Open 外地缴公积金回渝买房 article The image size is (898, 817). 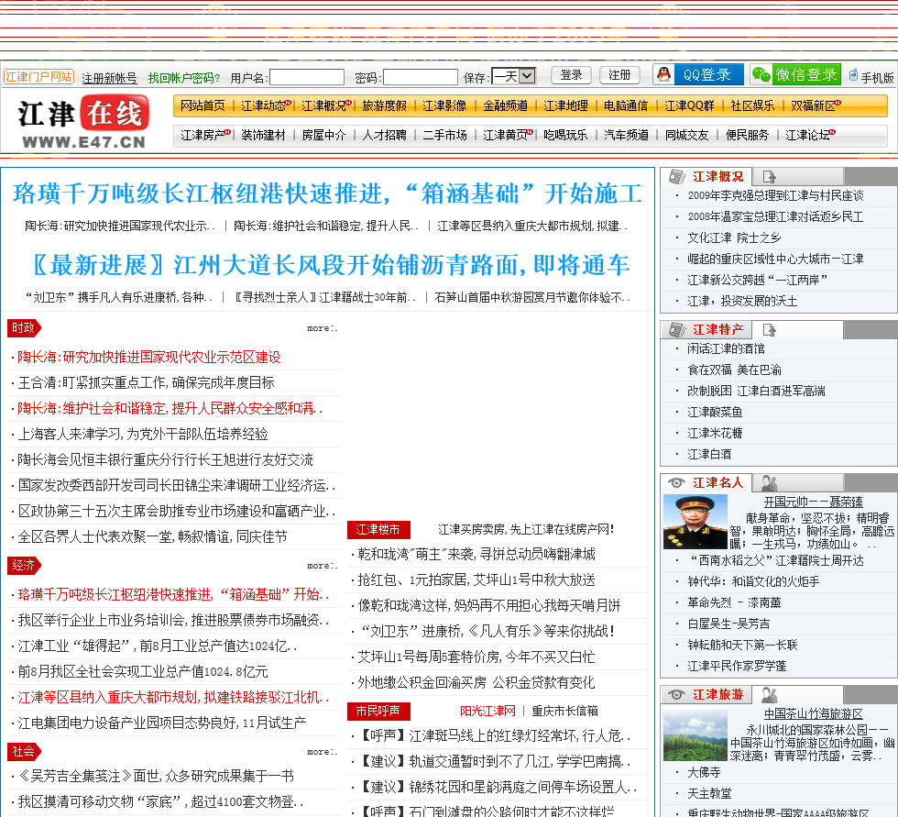pos(476,682)
